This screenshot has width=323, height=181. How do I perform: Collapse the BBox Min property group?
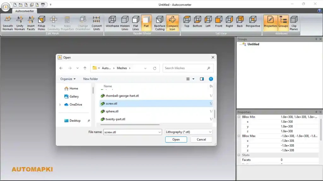pos(239,117)
